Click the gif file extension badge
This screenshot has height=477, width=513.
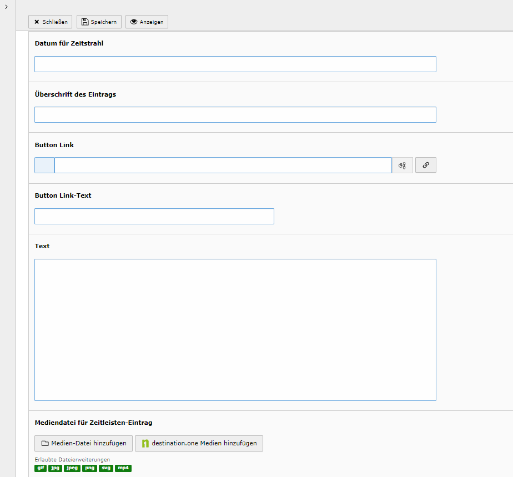pyautogui.click(x=41, y=468)
